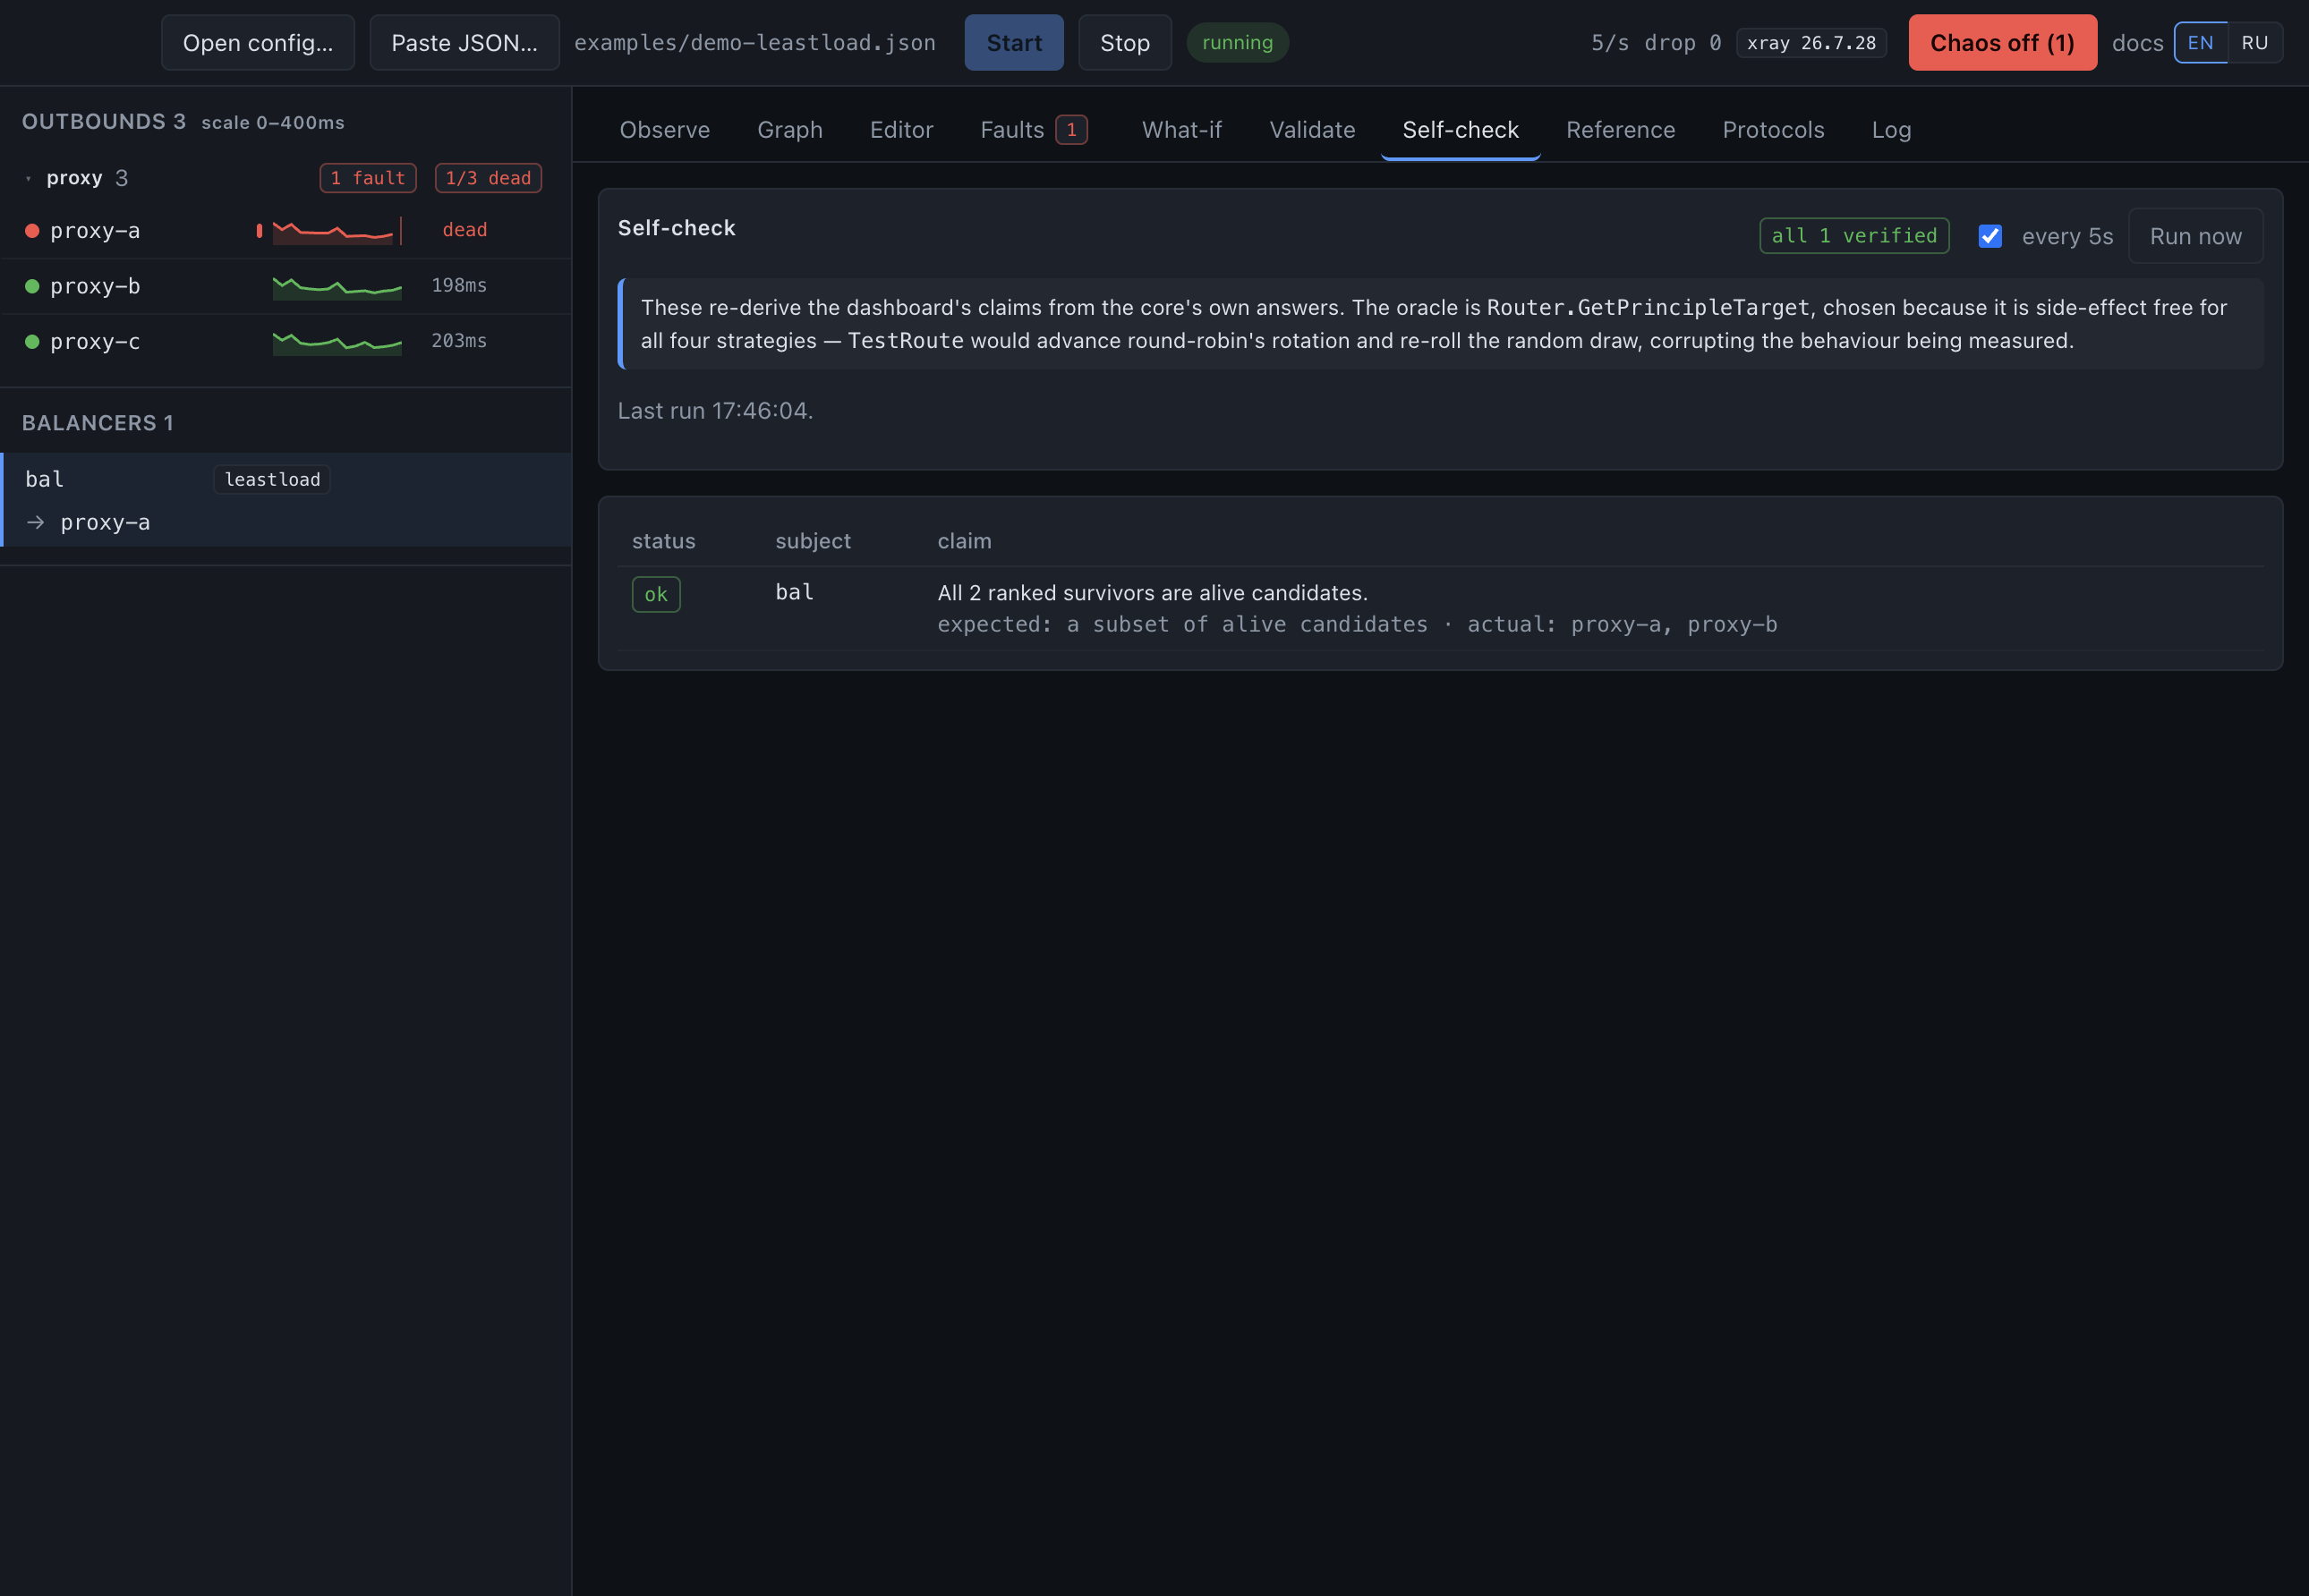2309x1596 pixels.
Task: Click the xray 26.7.28 version badge
Action: click(x=1811, y=43)
